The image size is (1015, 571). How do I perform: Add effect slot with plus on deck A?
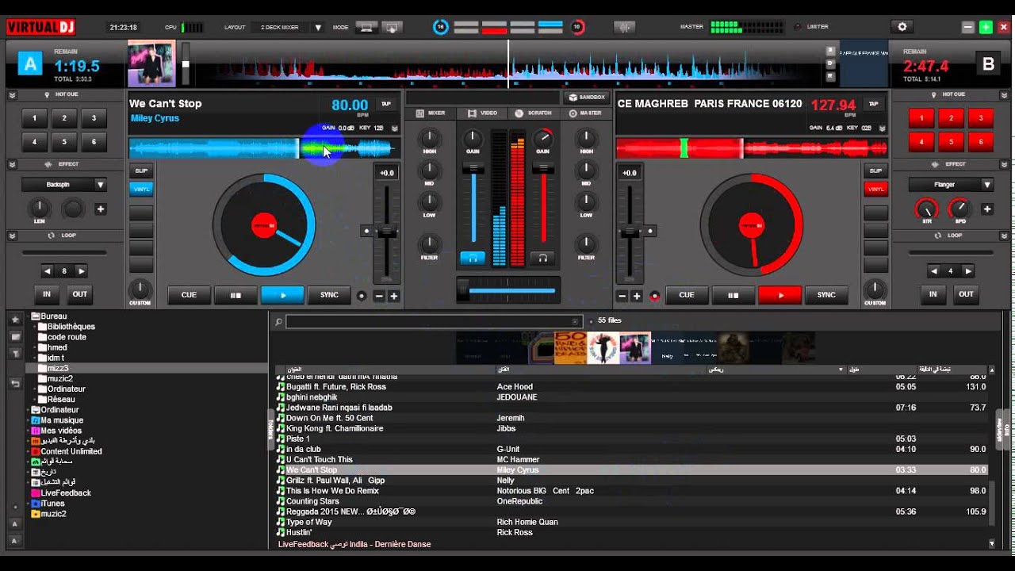pyautogui.click(x=101, y=209)
